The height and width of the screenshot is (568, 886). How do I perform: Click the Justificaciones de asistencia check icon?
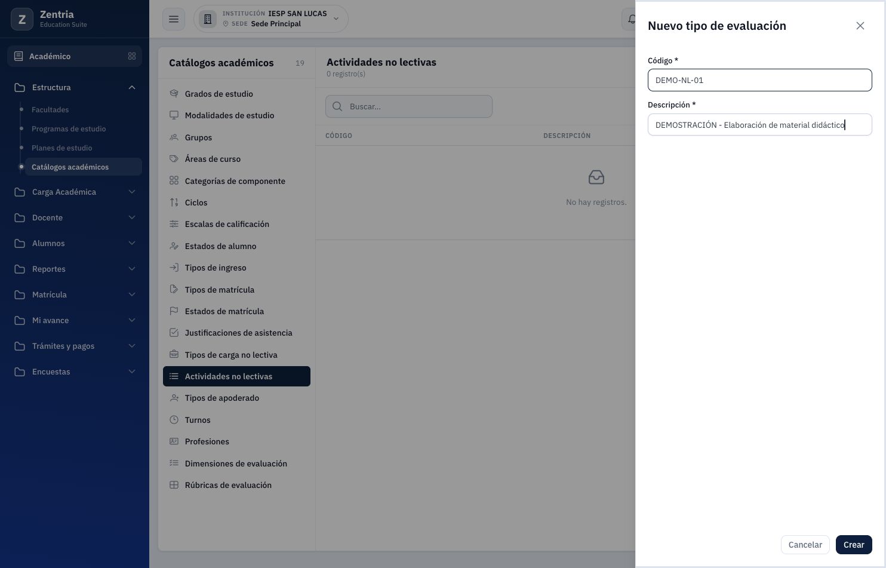coord(174,333)
